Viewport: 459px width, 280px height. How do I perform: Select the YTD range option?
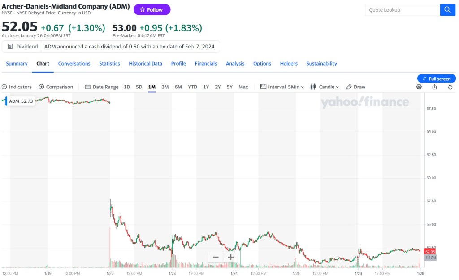click(192, 87)
